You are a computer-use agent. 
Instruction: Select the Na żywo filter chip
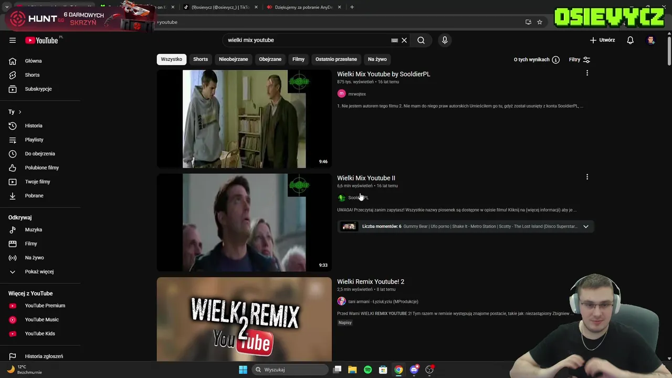coord(377,59)
